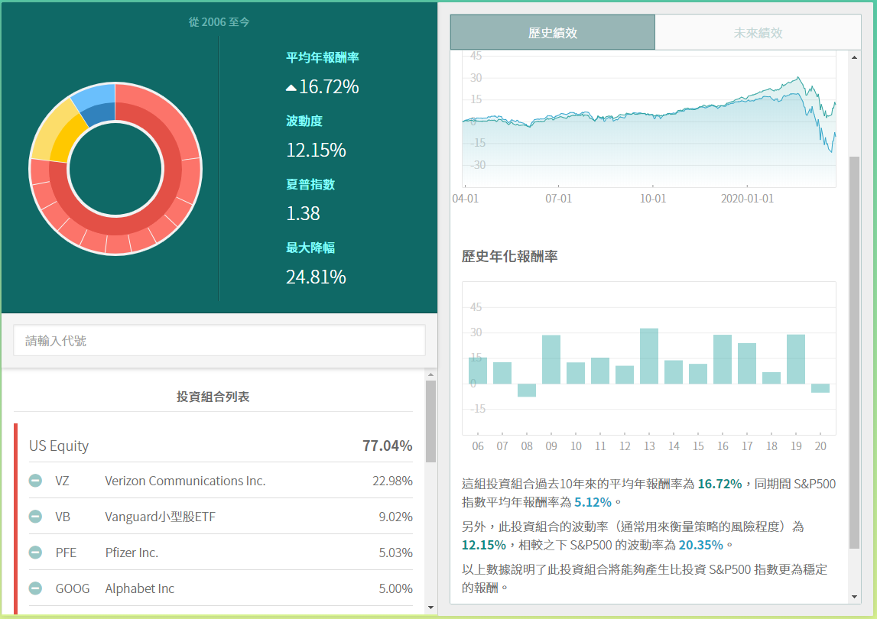Screen dimensions: 877x619
Task: Click portfolio list scrollbar down arrow
Action: 430,608
